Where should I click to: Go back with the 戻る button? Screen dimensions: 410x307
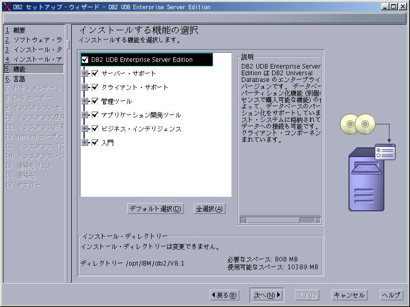(x=224, y=295)
